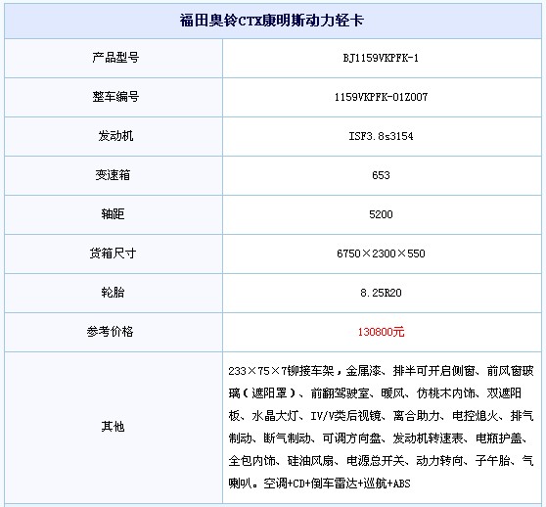This screenshot has height=507, width=546.
Task: Click the red price 130800元
Action: coord(381,332)
